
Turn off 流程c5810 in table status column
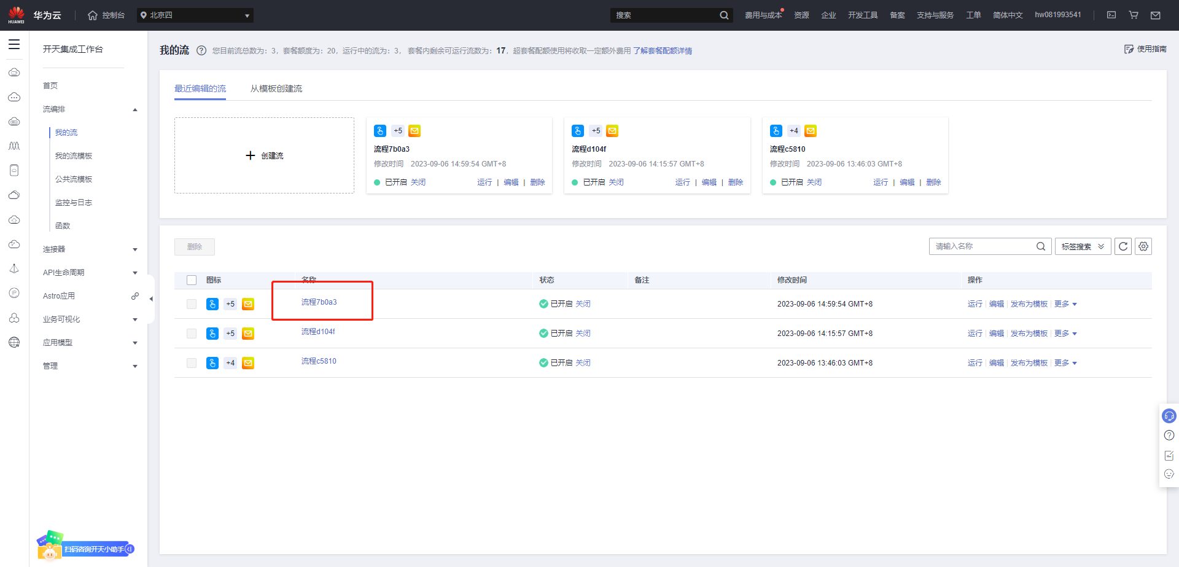583,363
